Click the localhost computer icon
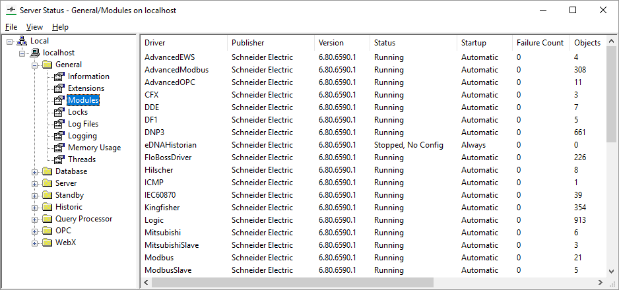619x290 pixels. [35, 53]
